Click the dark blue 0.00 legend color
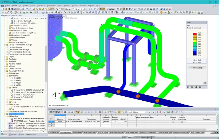Viewport: 219px width, 139px height. click(x=195, y=54)
